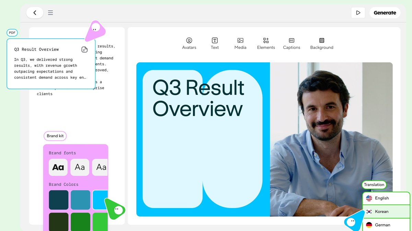Screen dimensions: 412x231
Task: Go back with the left chevron button
Action: point(35,13)
